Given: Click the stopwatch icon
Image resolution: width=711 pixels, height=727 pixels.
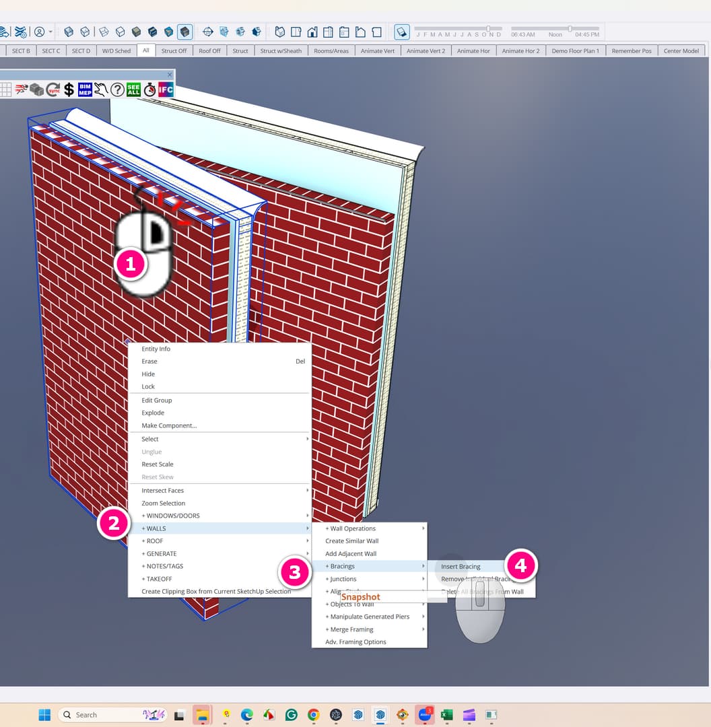Looking at the screenshot, I should click(149, 89).
